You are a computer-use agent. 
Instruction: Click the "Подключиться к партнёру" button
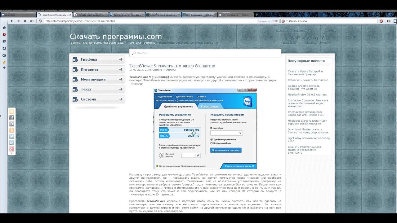click(226, 150)
